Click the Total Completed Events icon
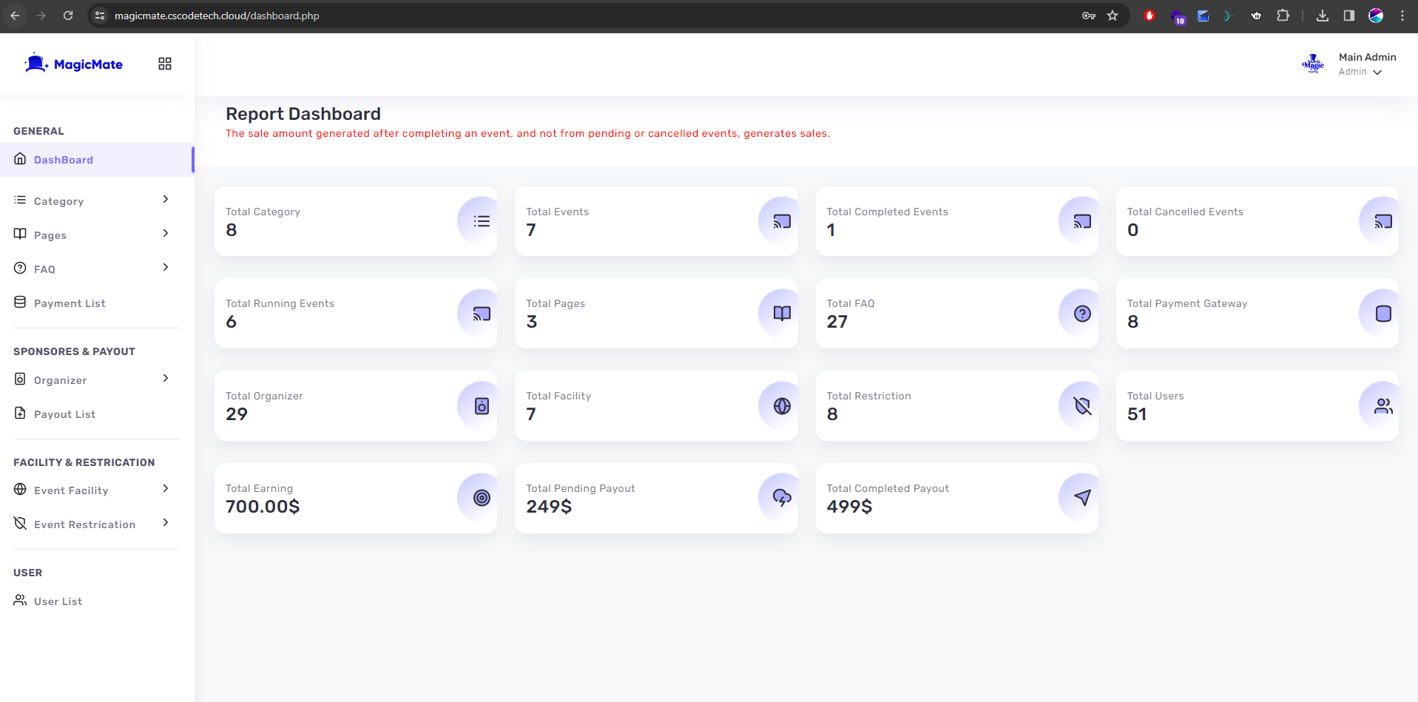Viewport: 1418px width, 702px height. point(1082,221)
